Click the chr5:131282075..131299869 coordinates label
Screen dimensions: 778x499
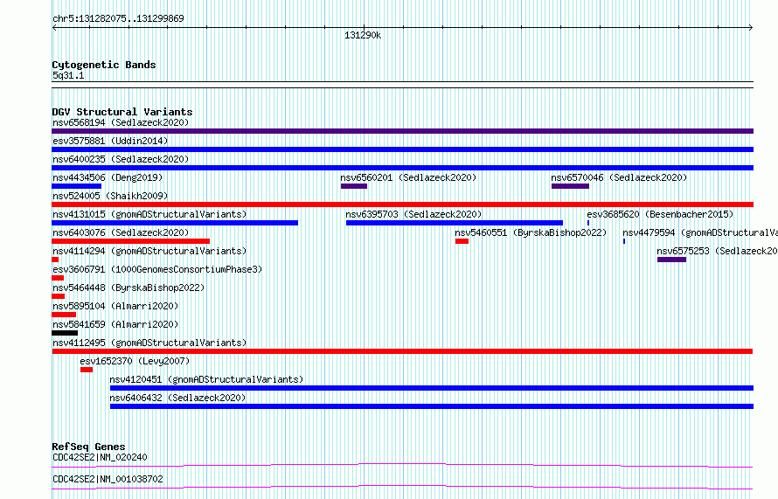tap(118, 19)
